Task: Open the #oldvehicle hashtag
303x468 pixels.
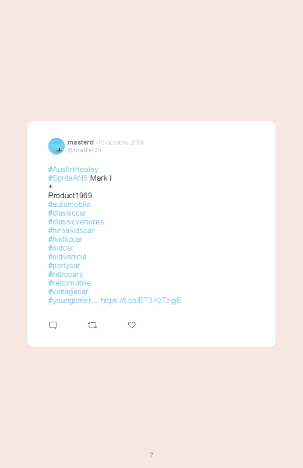Action: pos(68,256)
